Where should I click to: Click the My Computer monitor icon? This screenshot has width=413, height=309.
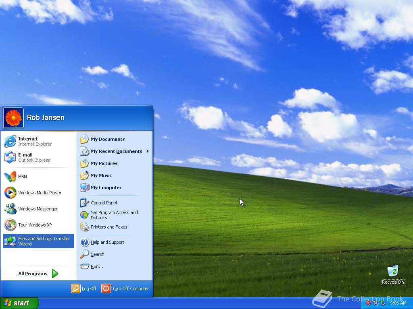point(85,187)
